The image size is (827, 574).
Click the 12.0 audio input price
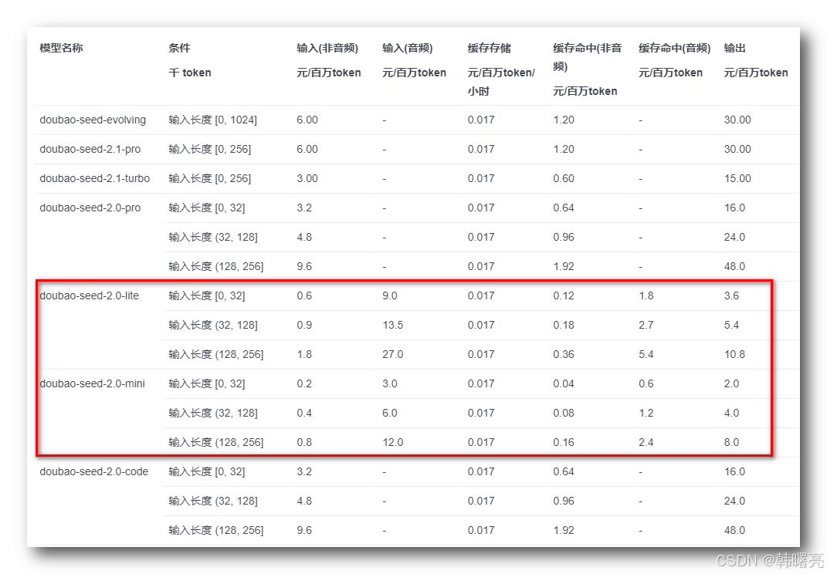click(393, 442)
